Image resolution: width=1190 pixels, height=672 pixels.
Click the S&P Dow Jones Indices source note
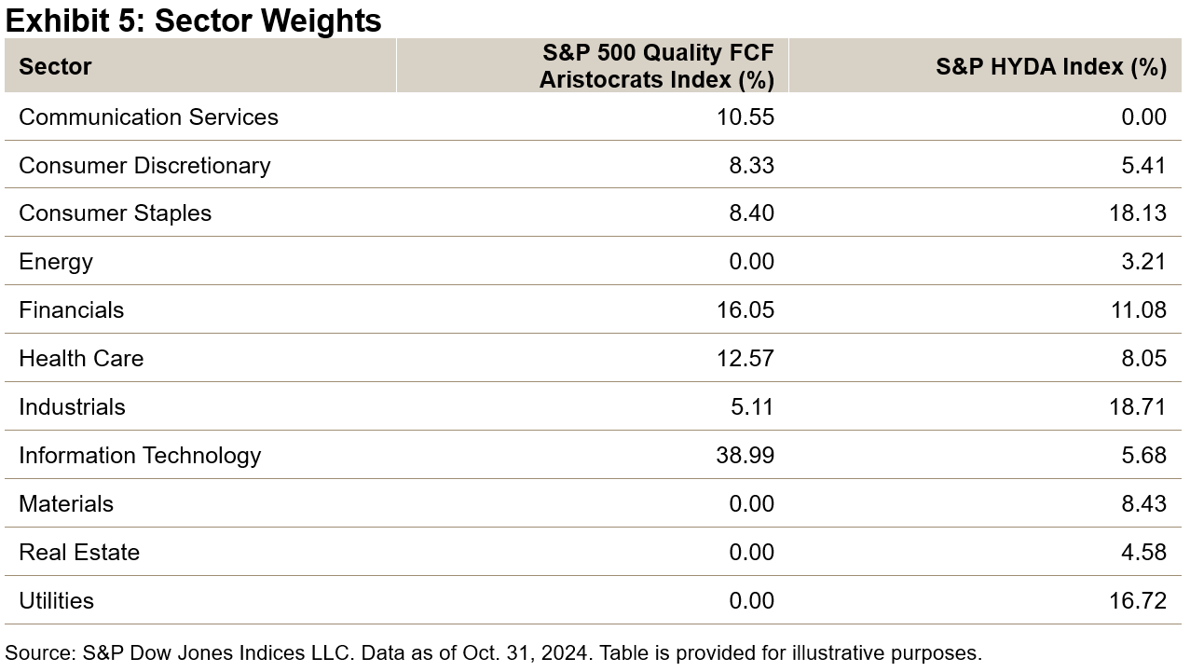[x=493, y=653]
